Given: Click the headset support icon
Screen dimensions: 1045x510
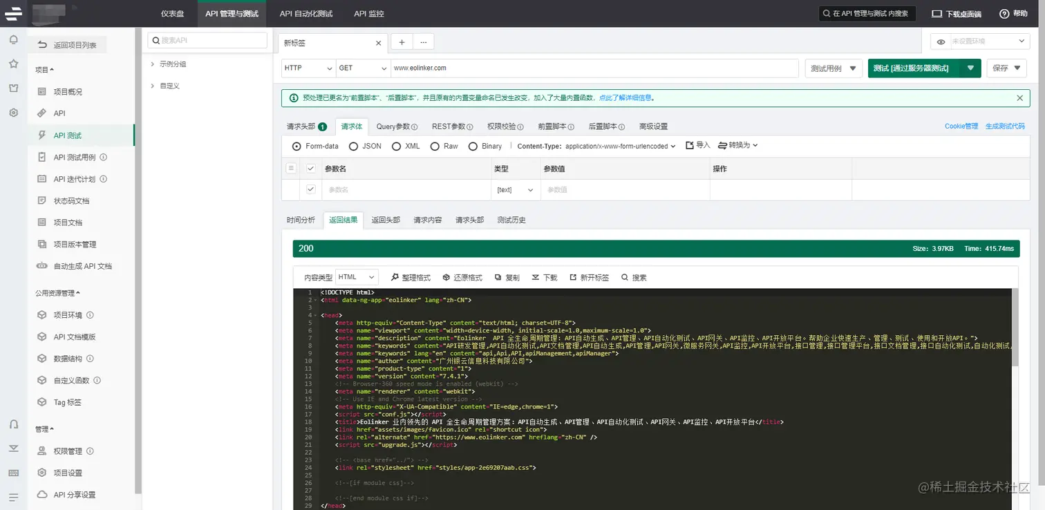Looking at the screenshot, I should pos(13,424).
